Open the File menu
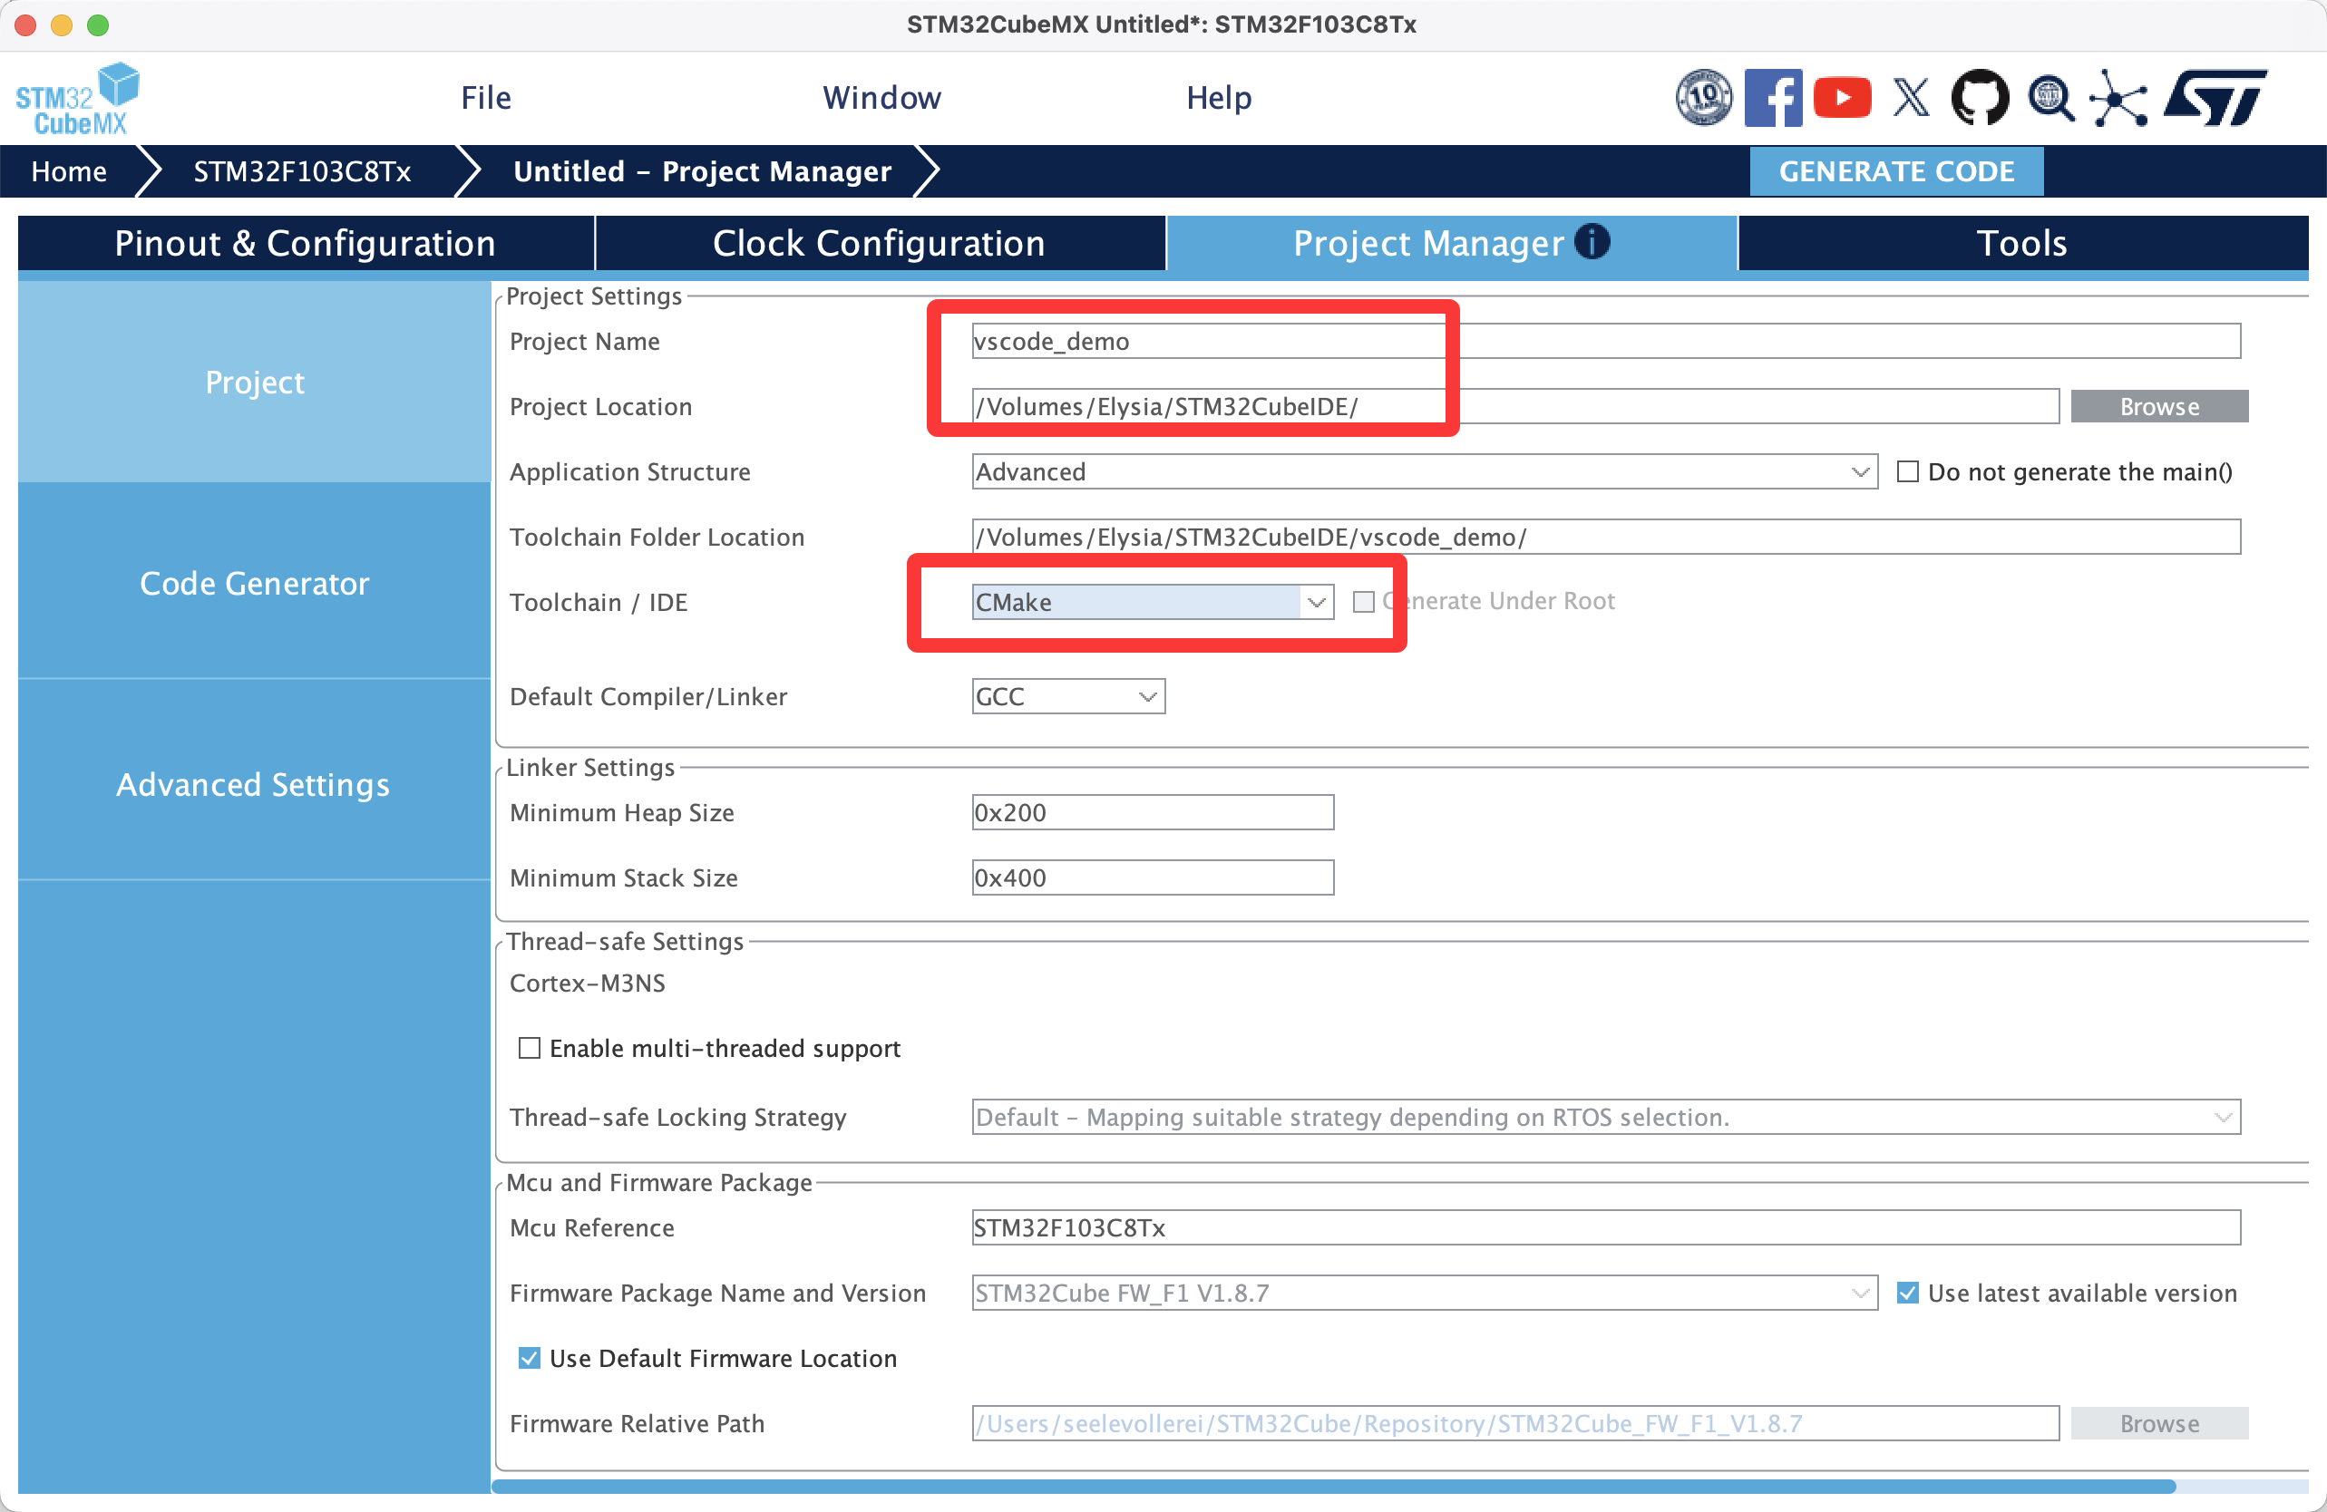 click(x=486, y=98)
